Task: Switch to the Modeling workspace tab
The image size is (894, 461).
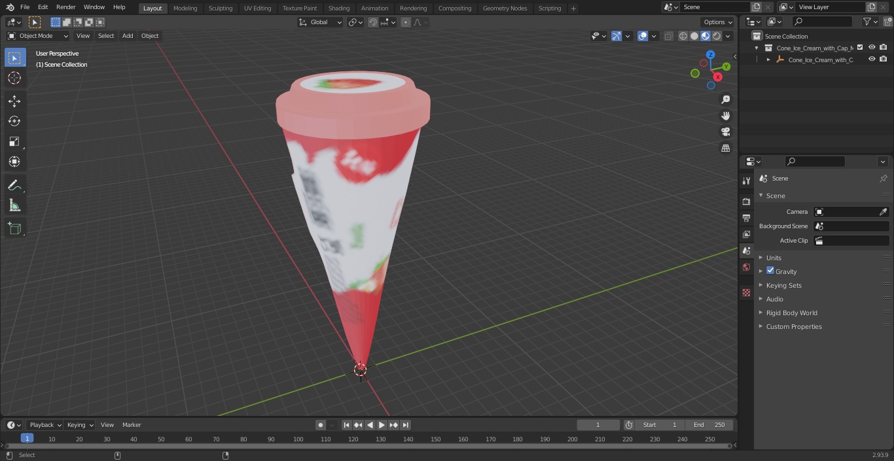Action: (x=185, y=8)
